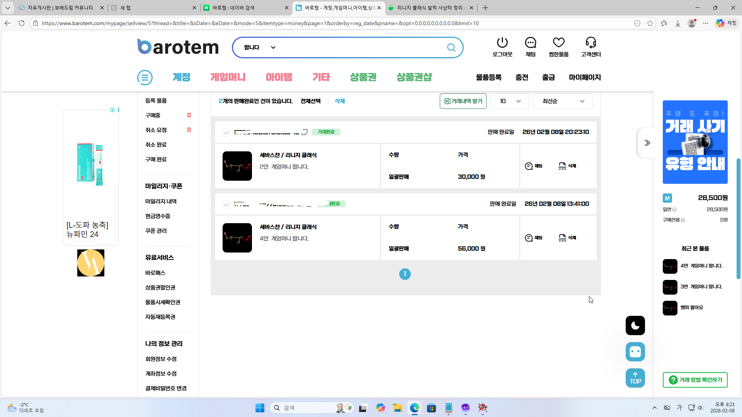Click the search magnifier icon

click(451, 47)
